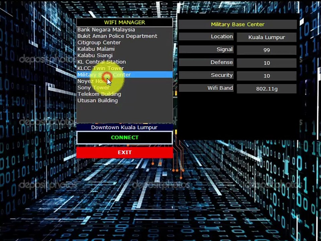Click the Wifi Band label
321x241 pixels.
[x=206, y=88]
